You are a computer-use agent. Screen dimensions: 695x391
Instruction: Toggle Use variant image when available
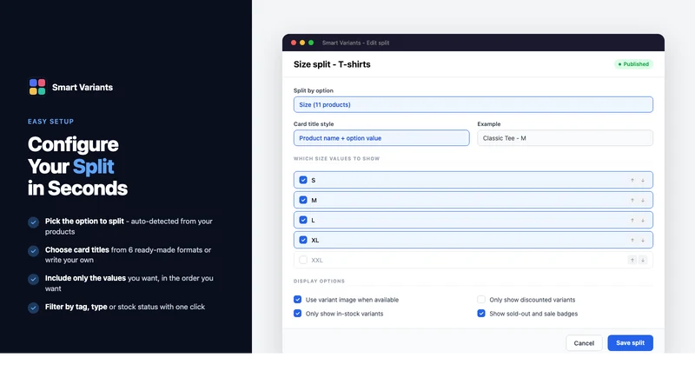(x=297, y=300)
